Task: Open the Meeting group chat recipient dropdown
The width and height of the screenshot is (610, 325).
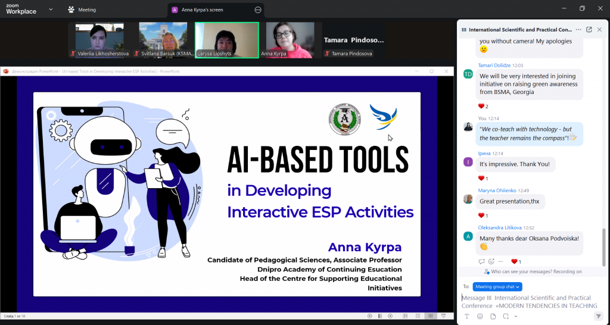Action: (x=497, y=286)
